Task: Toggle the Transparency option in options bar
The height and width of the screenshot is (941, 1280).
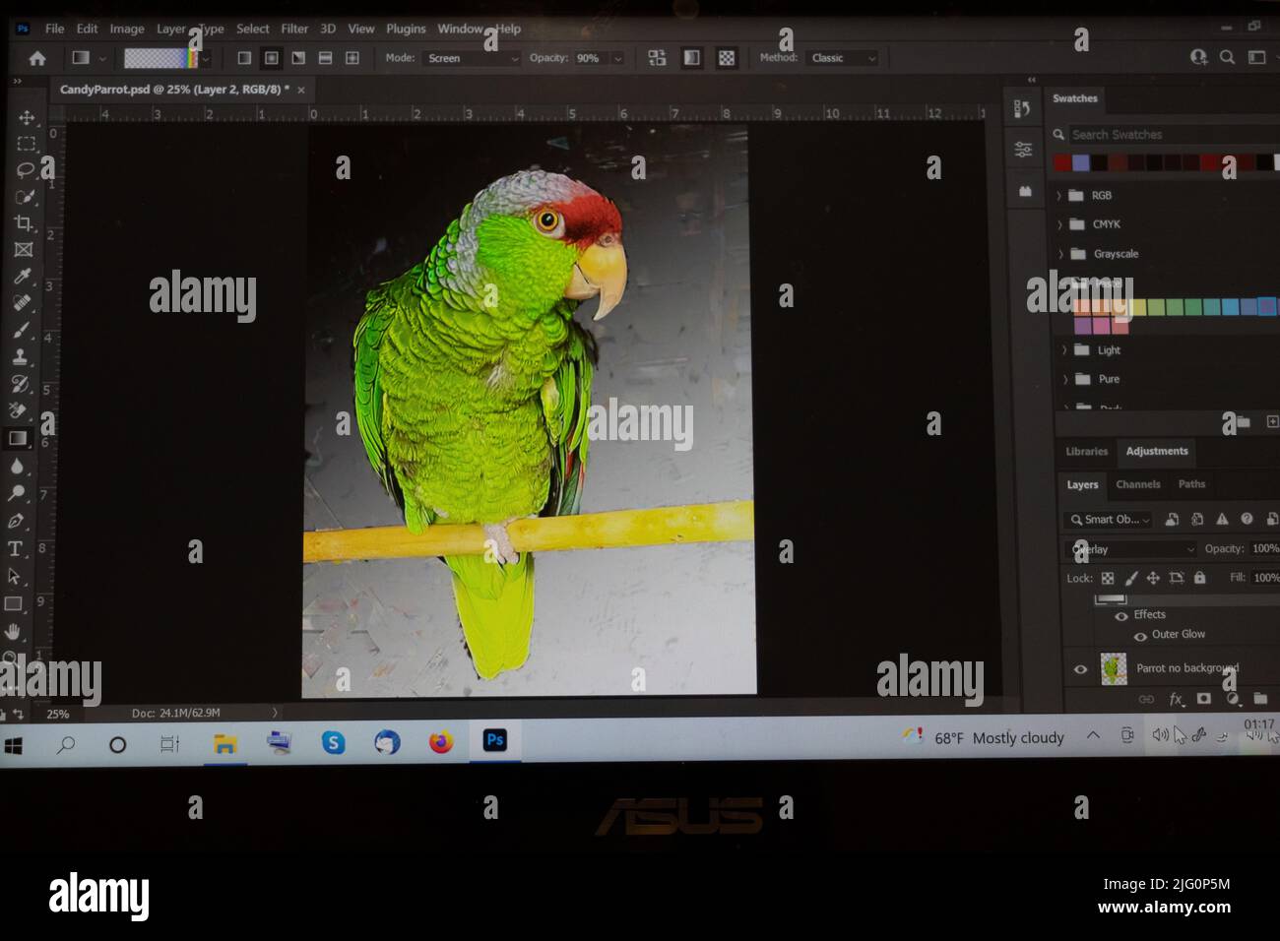Action: (x=727, y=58)
